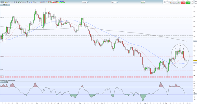Toggle the green dot on Price panel
The image size is (197, 104).
pos(9,5)
